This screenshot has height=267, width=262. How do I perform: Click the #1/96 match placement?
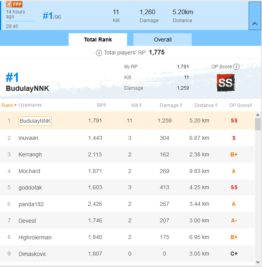click(x=52, y=16)
